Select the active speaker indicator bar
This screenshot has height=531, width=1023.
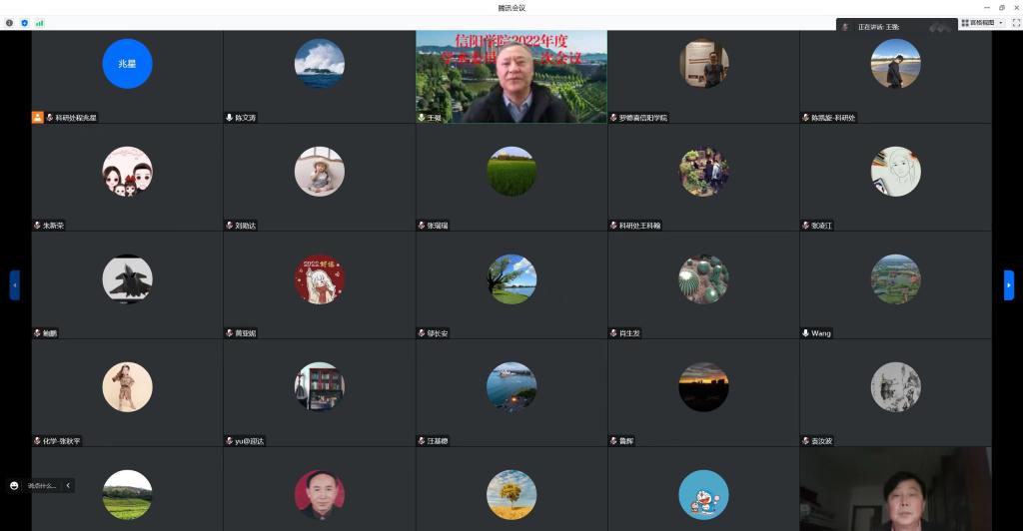(x=897, y=27)
